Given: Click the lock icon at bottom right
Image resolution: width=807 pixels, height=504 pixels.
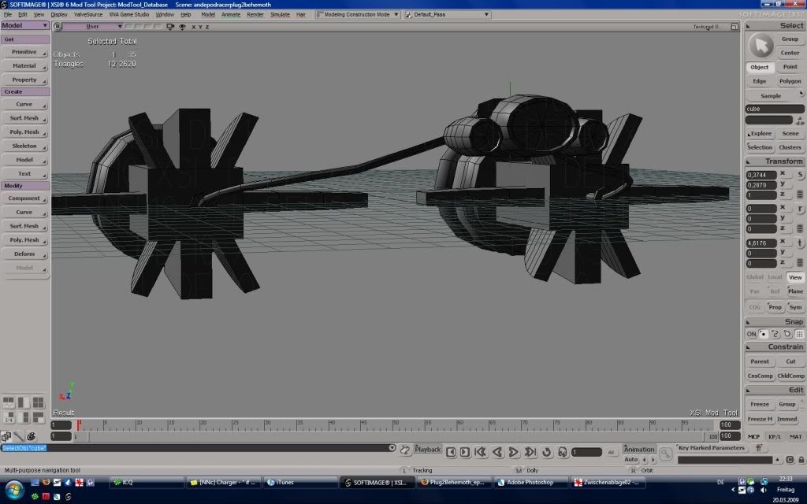Looking at the screenshot, I should click(801, 460).
